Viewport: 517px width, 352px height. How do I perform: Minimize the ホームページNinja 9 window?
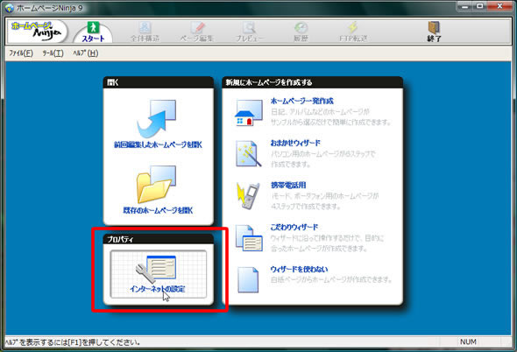pyautogui.click(x=465, y=6)
